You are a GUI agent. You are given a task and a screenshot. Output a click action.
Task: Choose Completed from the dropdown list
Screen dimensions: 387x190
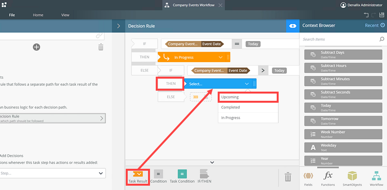pos(248,108)
